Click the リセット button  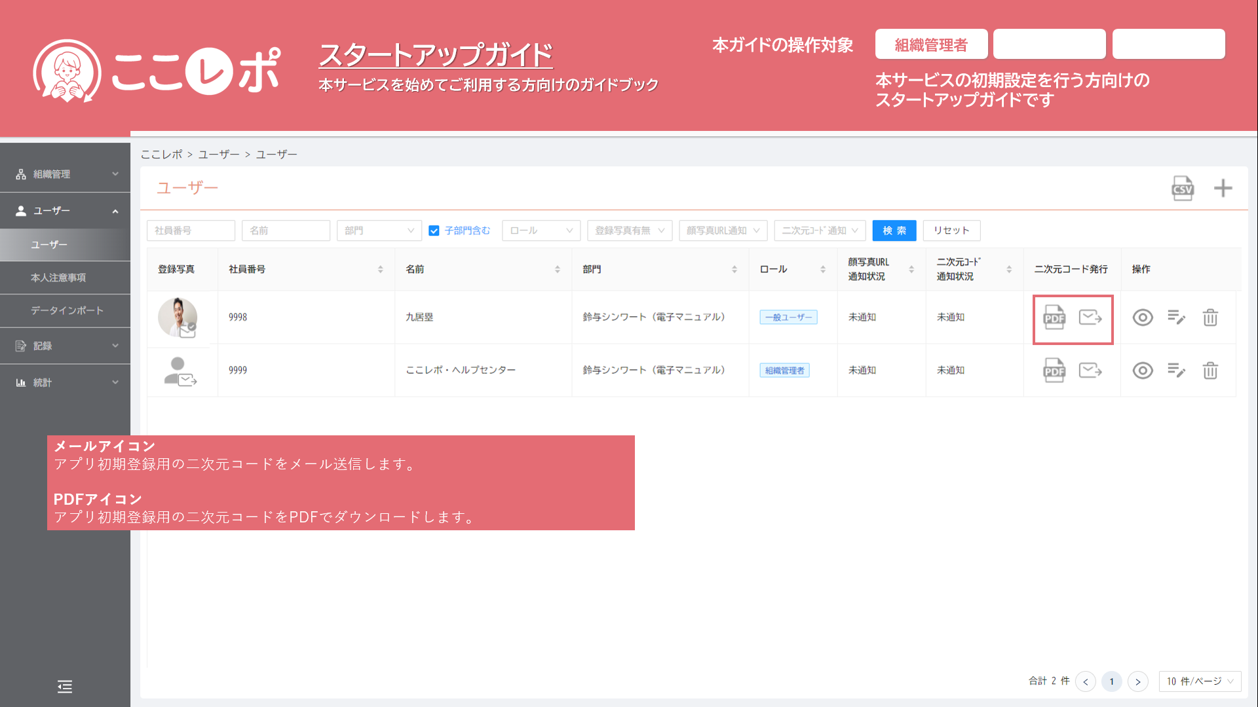click(951, 230)
